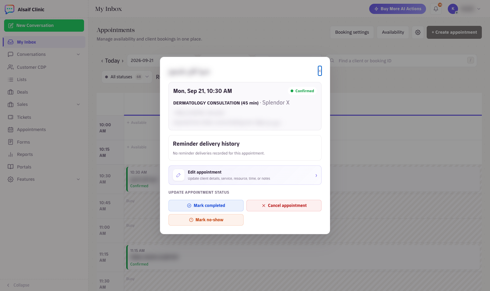Click the Appointments calendar icon in sidebar
Viewport: 490px width, 291px height.
tap(11, 129)
